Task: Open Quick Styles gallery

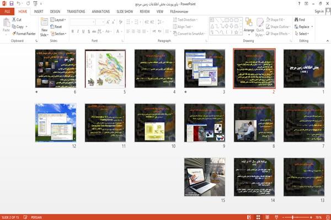Action: [260, 28]
